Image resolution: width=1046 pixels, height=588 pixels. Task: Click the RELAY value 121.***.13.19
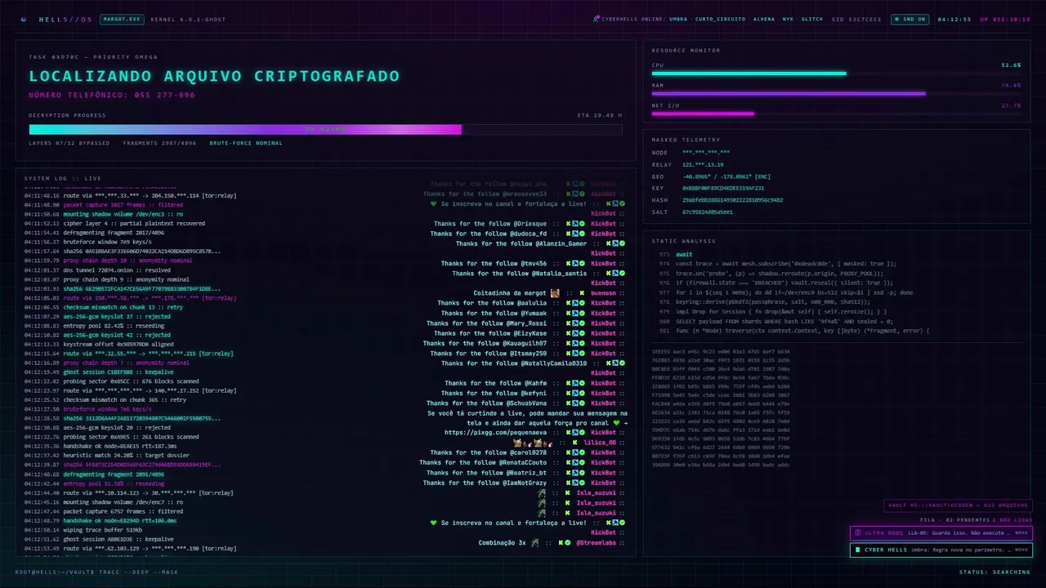tap(703, 164)
